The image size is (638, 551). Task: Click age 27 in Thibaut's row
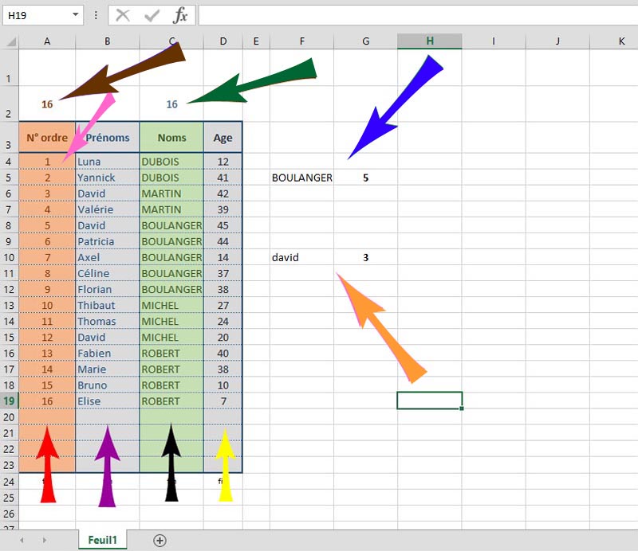point(223,305)
